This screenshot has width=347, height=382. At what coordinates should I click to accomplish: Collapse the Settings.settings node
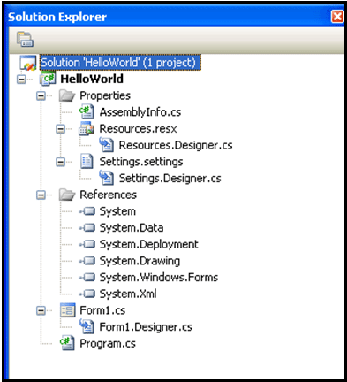pyautogui.click(x=60, y=162)
